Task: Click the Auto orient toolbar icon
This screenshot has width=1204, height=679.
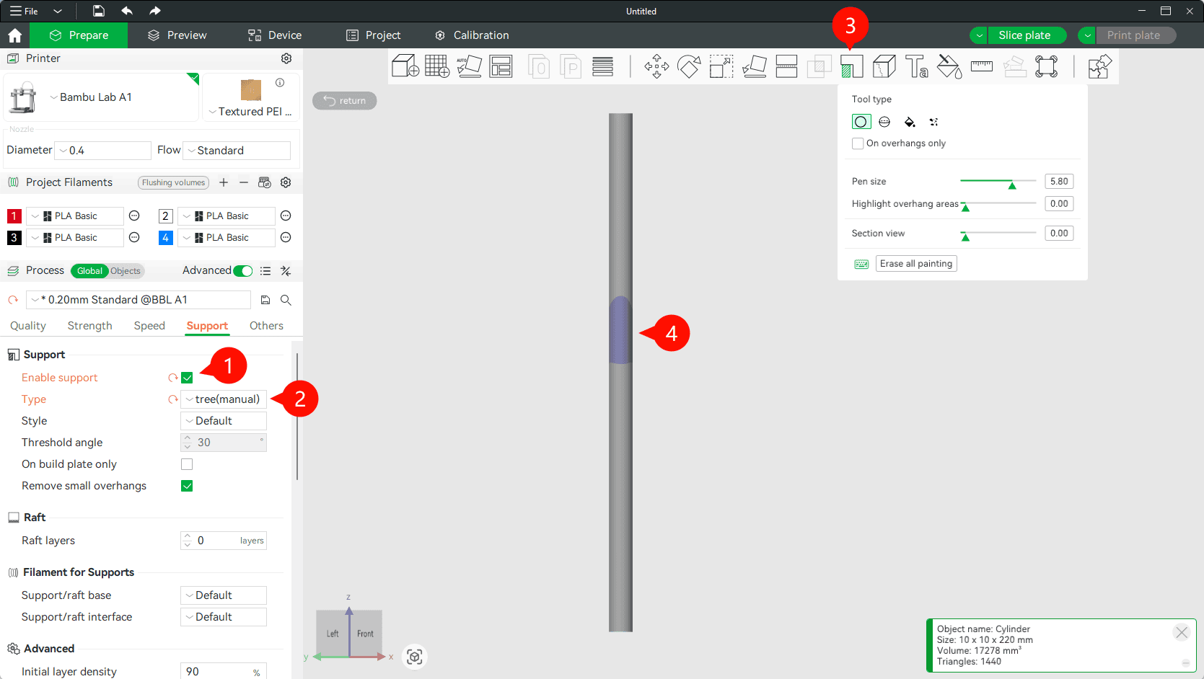Action: pos(469,67)
